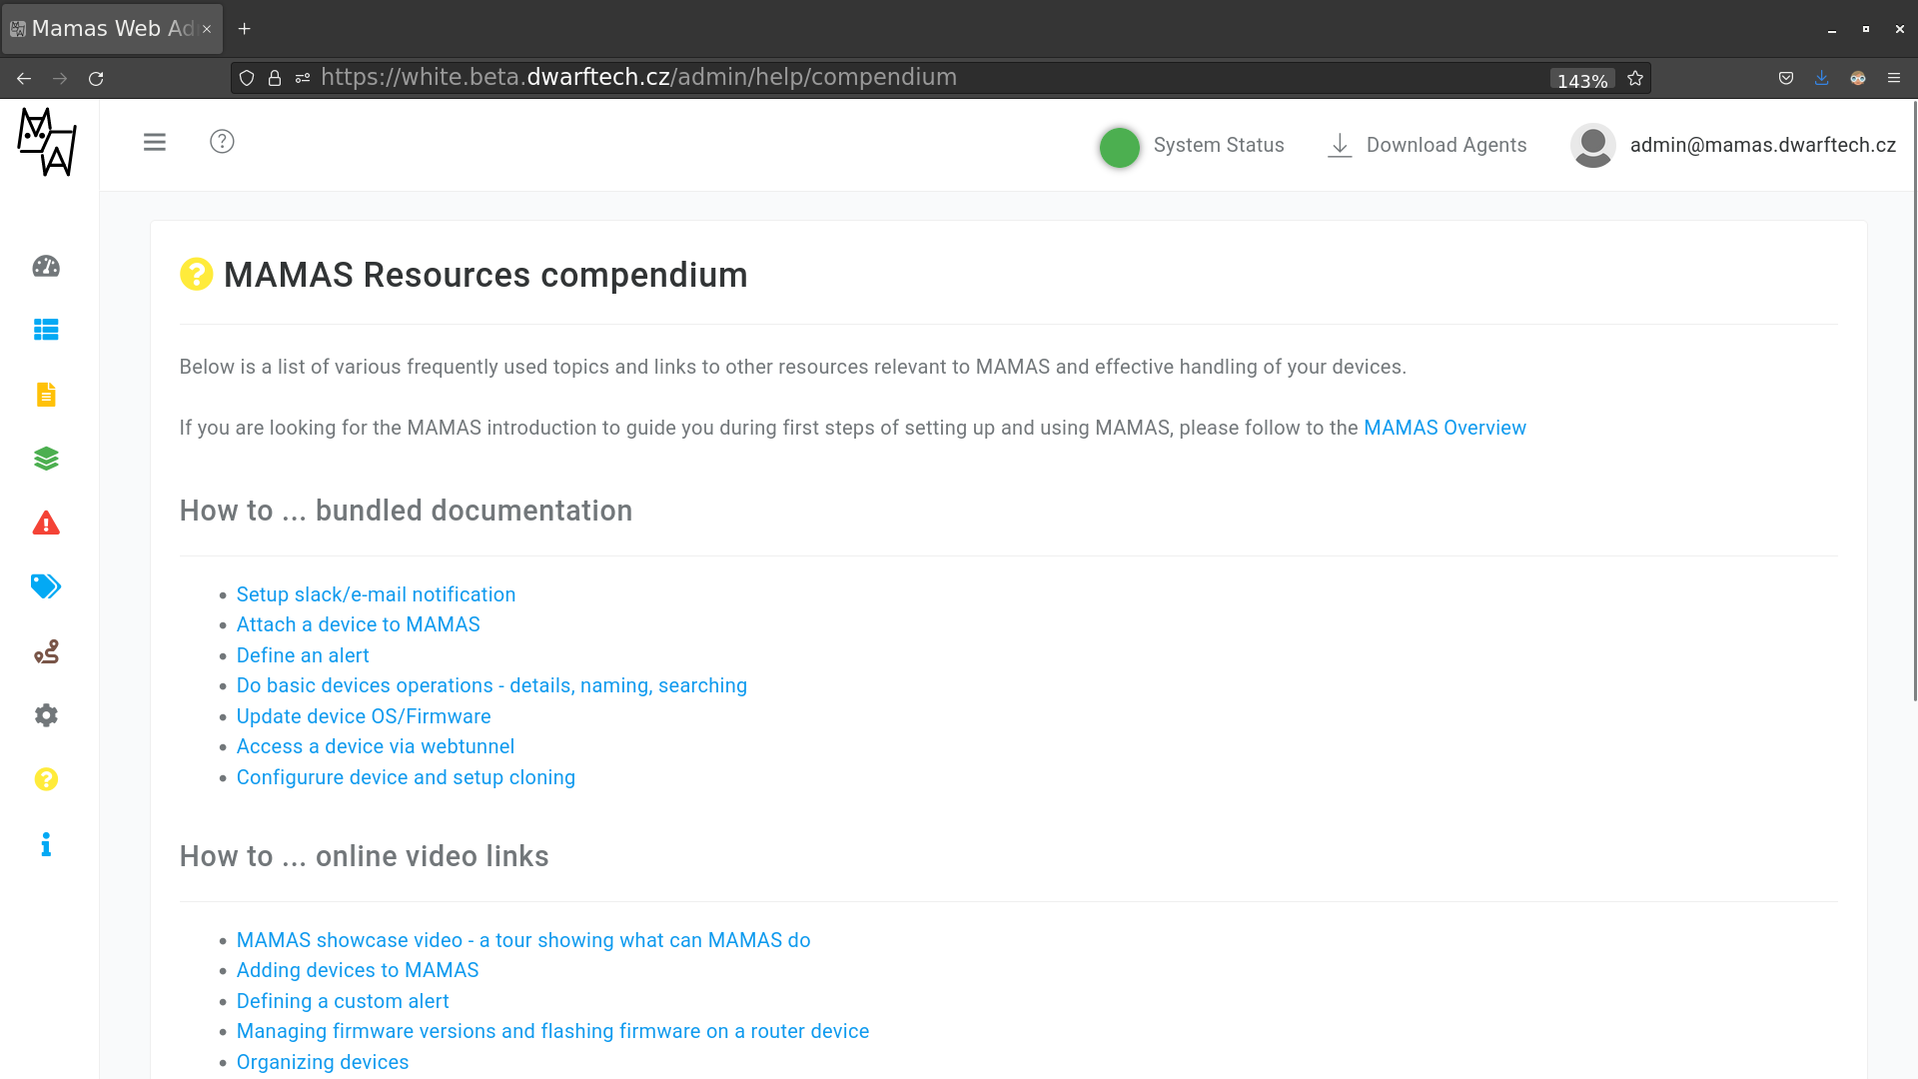1918x1079 pixels.
Task: Open the dashboard gauge sidebar icon
Action: coord(46,267)
